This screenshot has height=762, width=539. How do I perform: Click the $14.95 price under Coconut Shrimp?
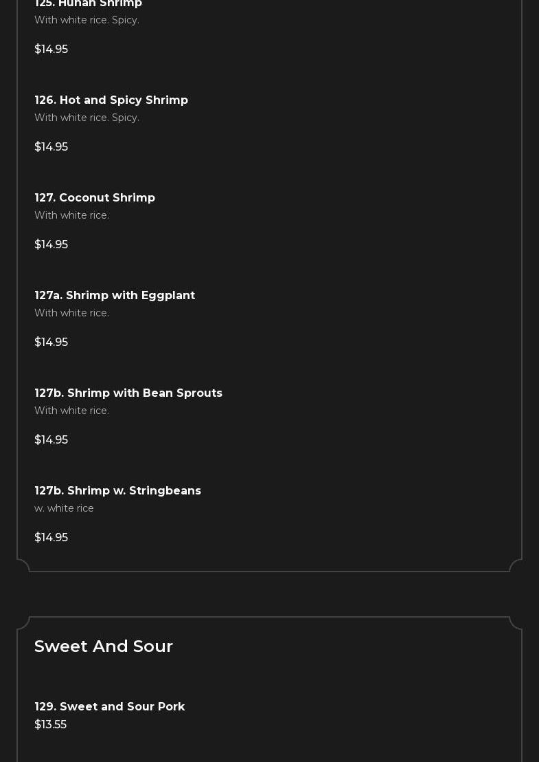51,245
